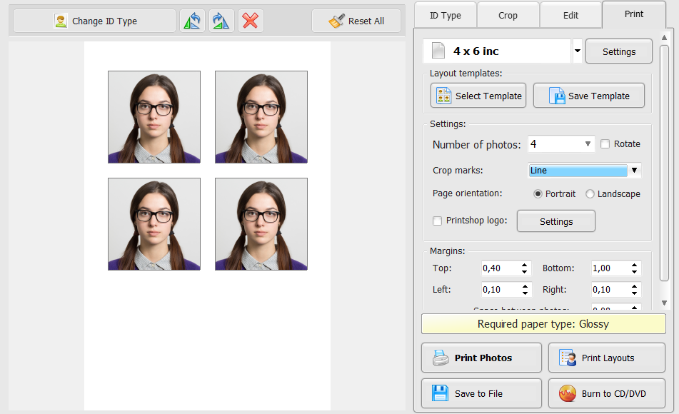
Task: Click the Left margin input field
Action: click(501, 289)
